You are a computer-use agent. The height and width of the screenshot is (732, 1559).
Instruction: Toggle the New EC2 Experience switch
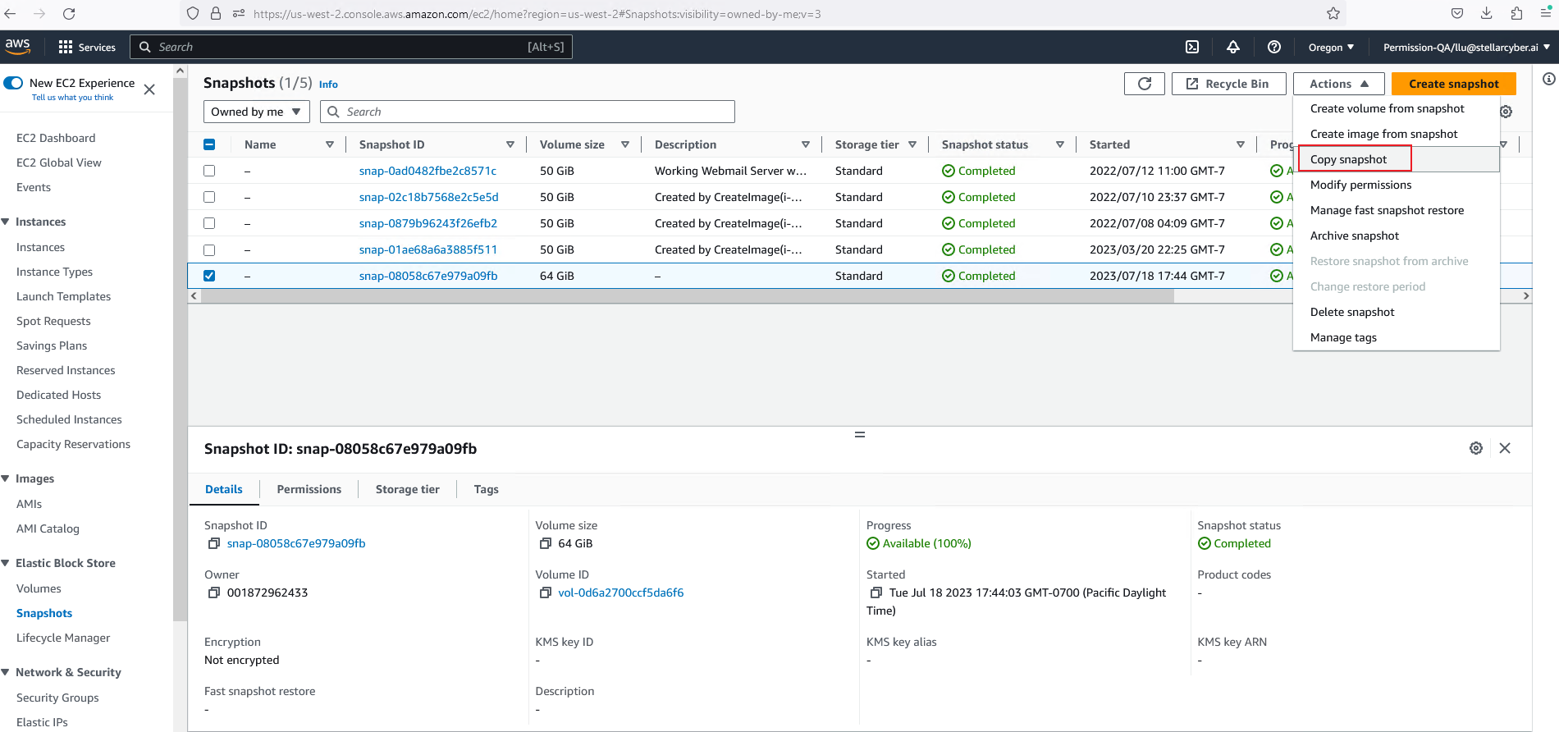pyautogui.click(x=14, y=83)
